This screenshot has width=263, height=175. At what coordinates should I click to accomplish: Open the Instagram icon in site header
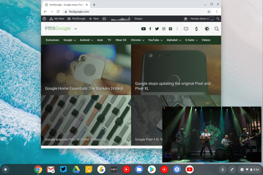coord(164,29)
